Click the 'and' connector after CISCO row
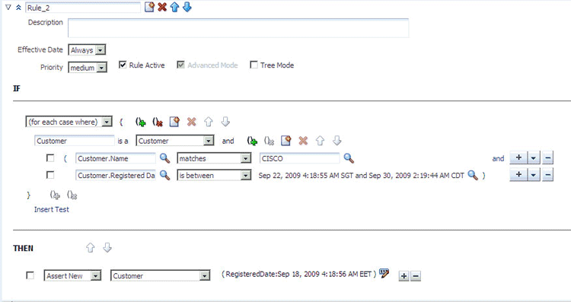The width and height of the screenshot is (571, 302). click(498, 159)
